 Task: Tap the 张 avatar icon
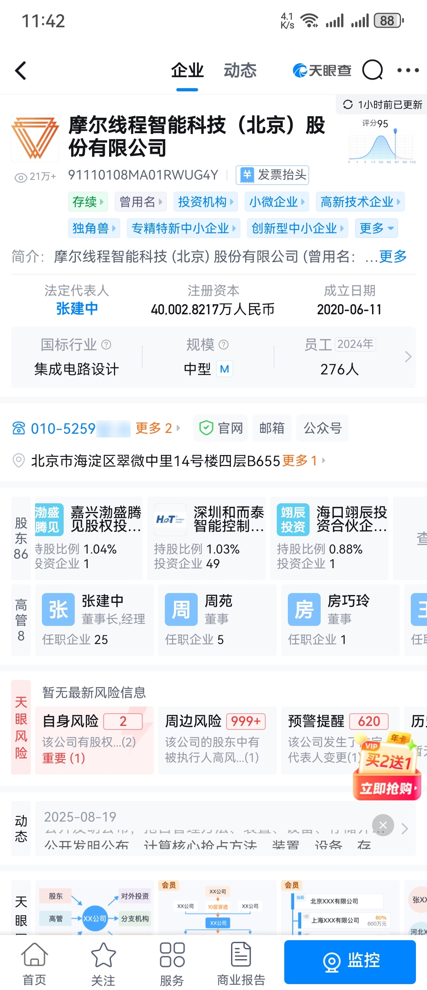click(58, 609)
